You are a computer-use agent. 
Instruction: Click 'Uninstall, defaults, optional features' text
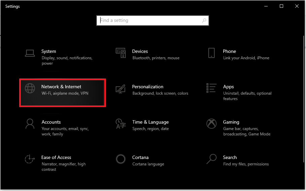click(x=247, y=96)
